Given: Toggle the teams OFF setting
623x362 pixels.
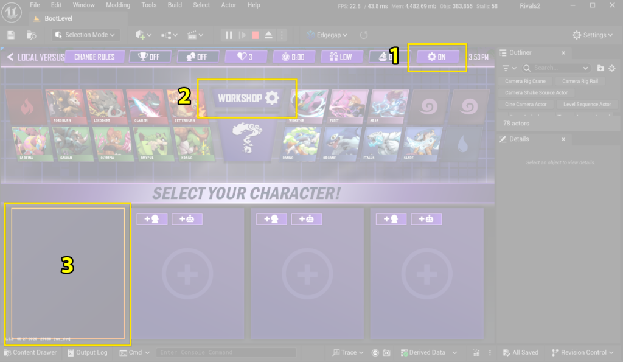Looking at the screenshot, I should 198,57.
